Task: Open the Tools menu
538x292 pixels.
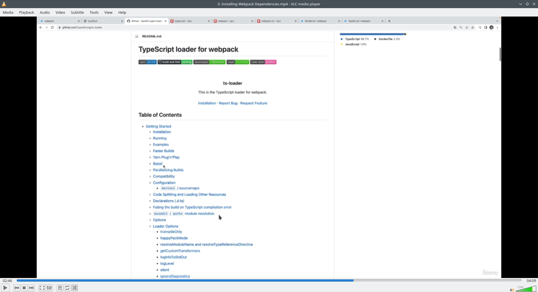Action: click(94, 12)
